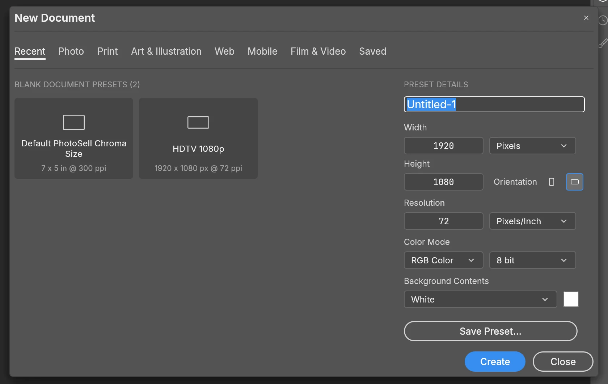Screen dimensions: 608x384
Task: Switch to the Recent tab
Action: pyautogui.click(x=30, y=51)
